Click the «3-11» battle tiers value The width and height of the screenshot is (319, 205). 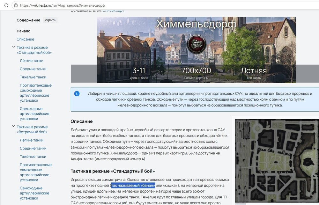pos(139,70)
